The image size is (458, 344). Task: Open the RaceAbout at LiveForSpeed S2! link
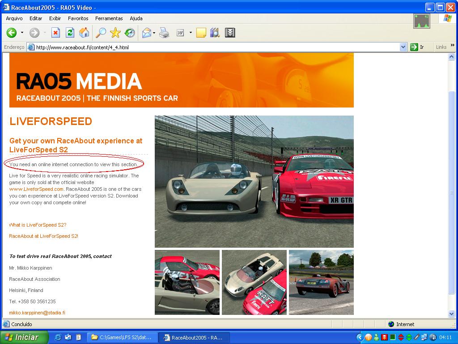tap(43, 236)
